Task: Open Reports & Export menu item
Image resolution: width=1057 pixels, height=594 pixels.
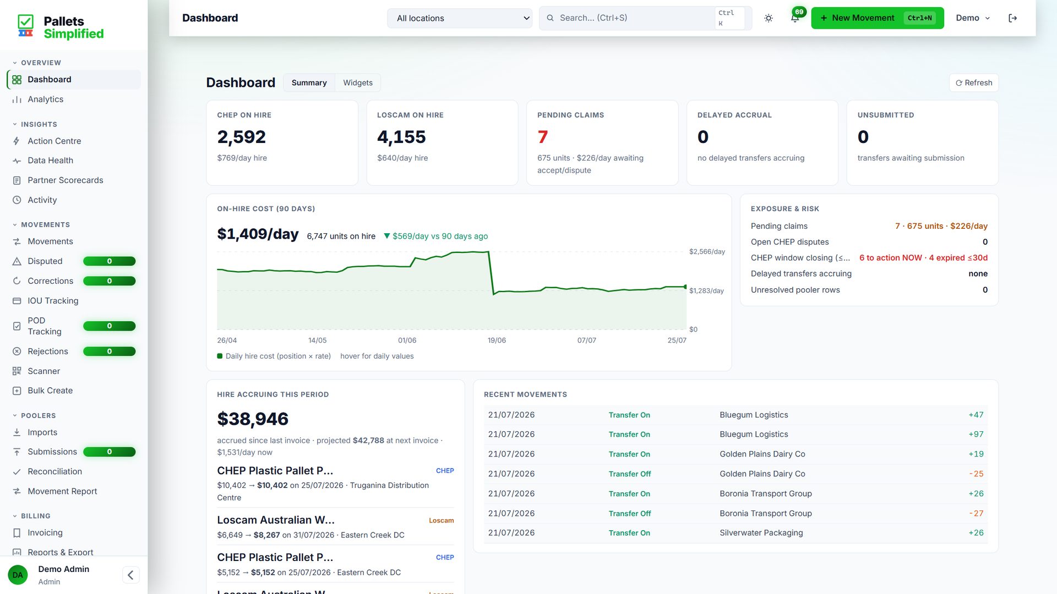Action: (74, 552)
